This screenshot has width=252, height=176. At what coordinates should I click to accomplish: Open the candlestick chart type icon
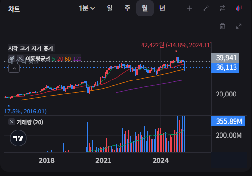click(x=239, y=8)
